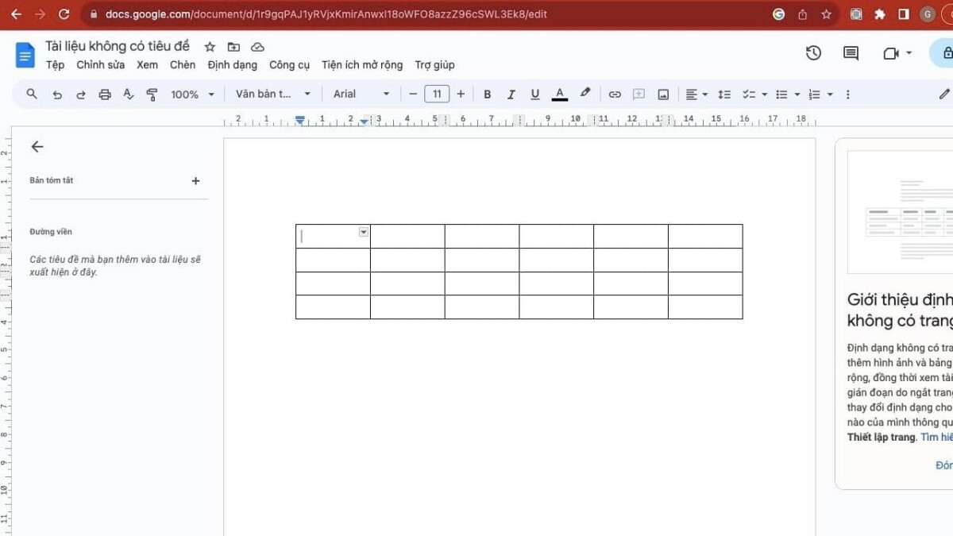The image size is (953, 536).
Task: Star the untitled document
Action: 210,47
